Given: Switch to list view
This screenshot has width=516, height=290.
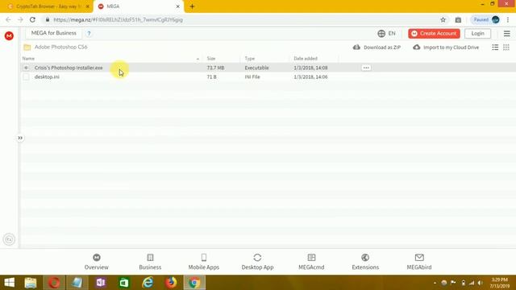Looking at the screenshot, I should (495, 48).
